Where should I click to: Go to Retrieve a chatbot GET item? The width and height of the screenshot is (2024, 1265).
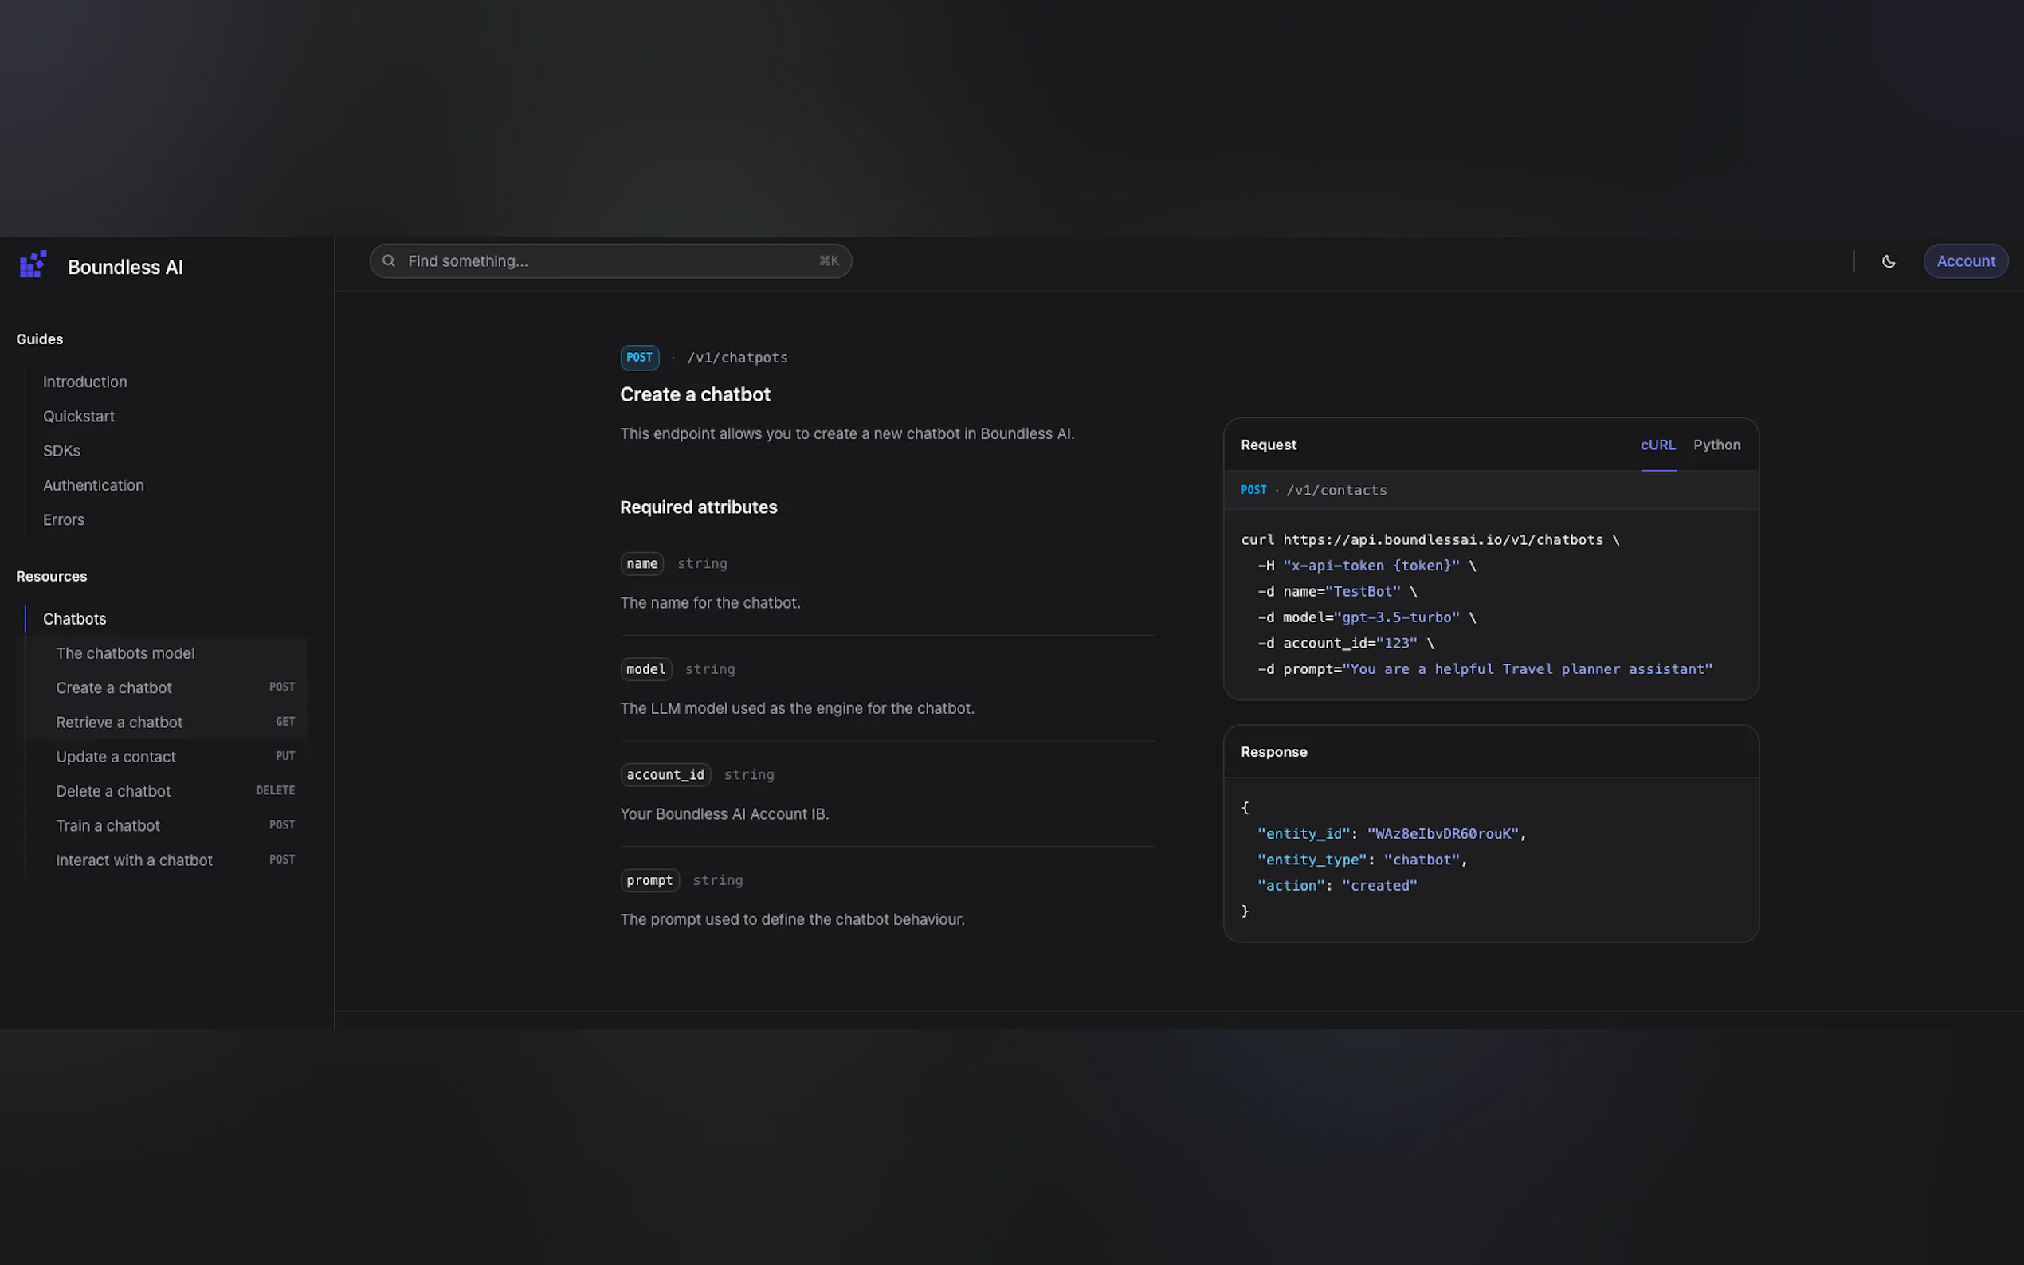pos(119,722)
